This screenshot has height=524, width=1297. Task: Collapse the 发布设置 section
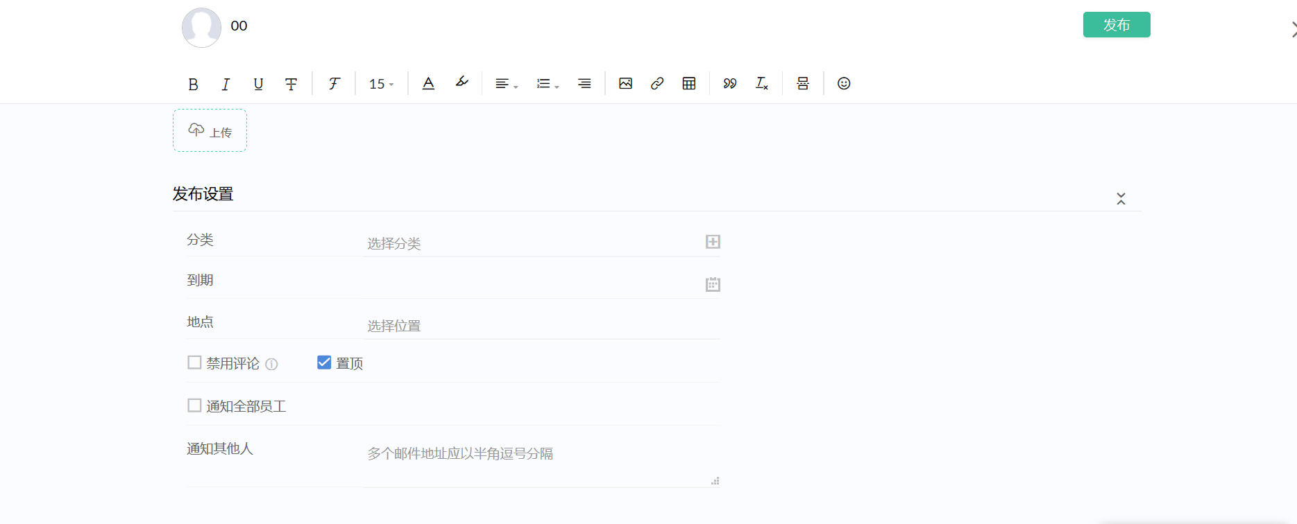click(1121, 199)
